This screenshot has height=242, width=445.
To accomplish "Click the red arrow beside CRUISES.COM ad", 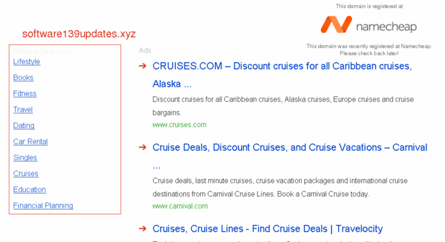I will (x=143, y=66).
